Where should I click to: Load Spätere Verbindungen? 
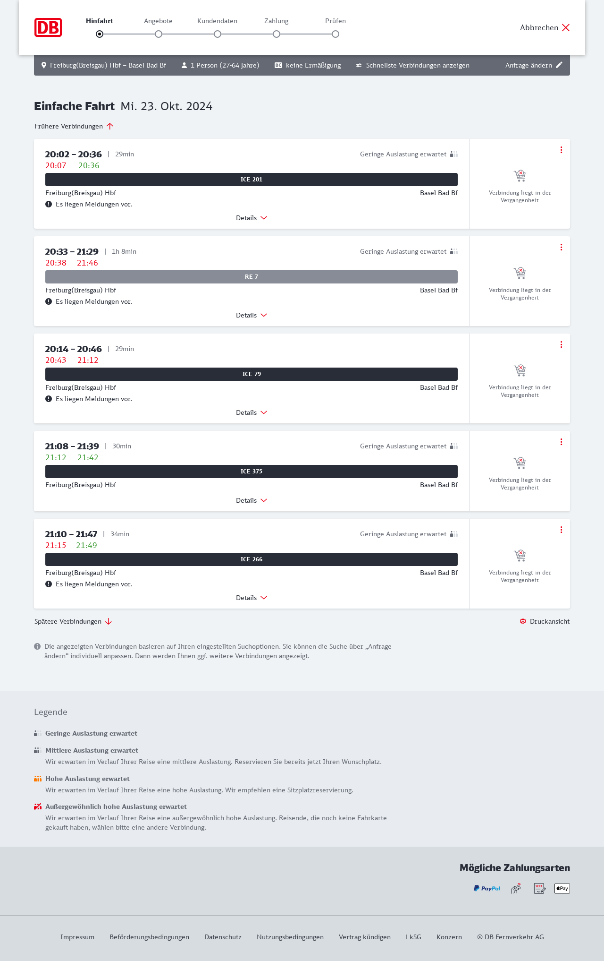73,621
